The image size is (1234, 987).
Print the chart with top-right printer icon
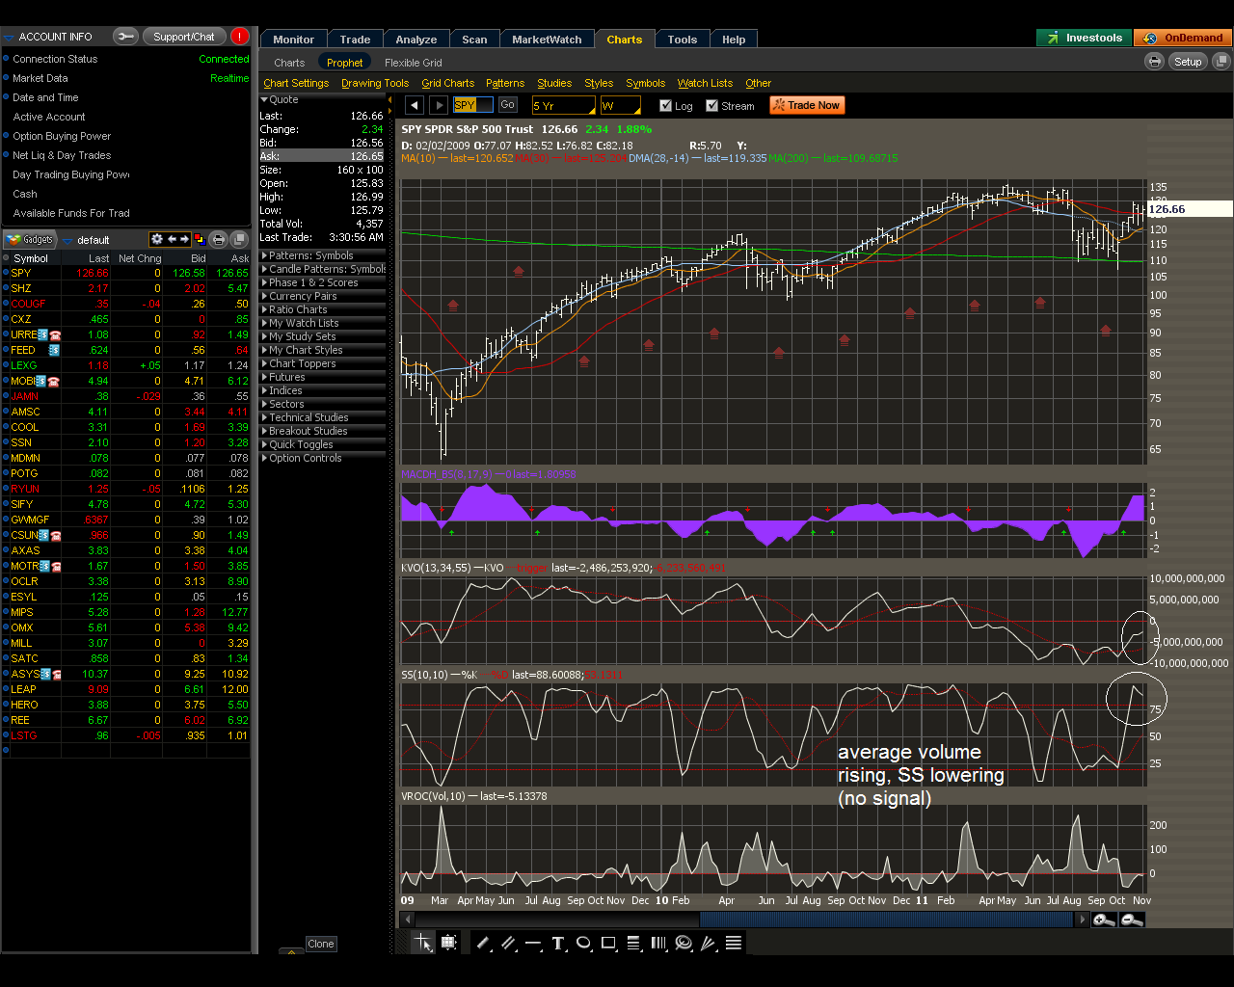[x=1154, y=61]
